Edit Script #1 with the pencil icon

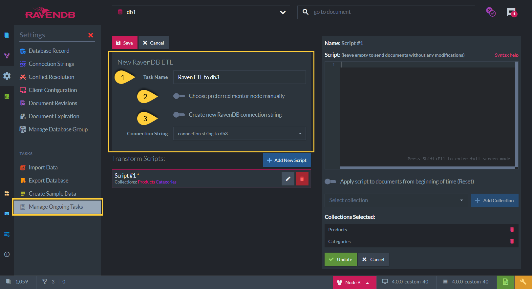click(x=288, y=179)
